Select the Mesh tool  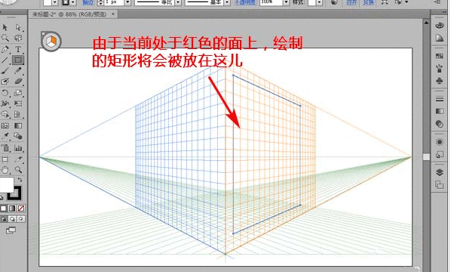(x=5, y=125)
